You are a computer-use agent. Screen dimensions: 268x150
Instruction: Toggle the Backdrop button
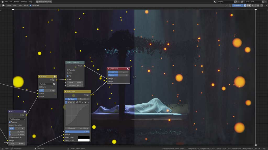(238, 5)
